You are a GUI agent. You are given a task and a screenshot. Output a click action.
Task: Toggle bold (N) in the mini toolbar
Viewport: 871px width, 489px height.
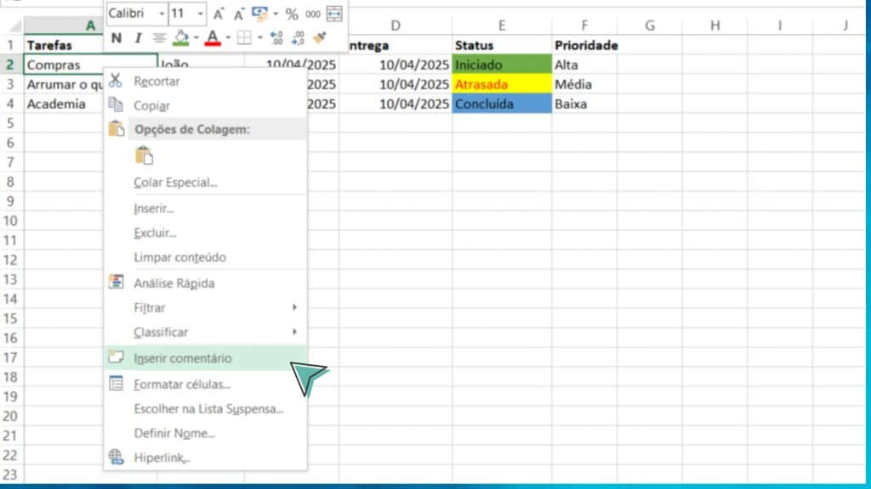click(116, 37)
